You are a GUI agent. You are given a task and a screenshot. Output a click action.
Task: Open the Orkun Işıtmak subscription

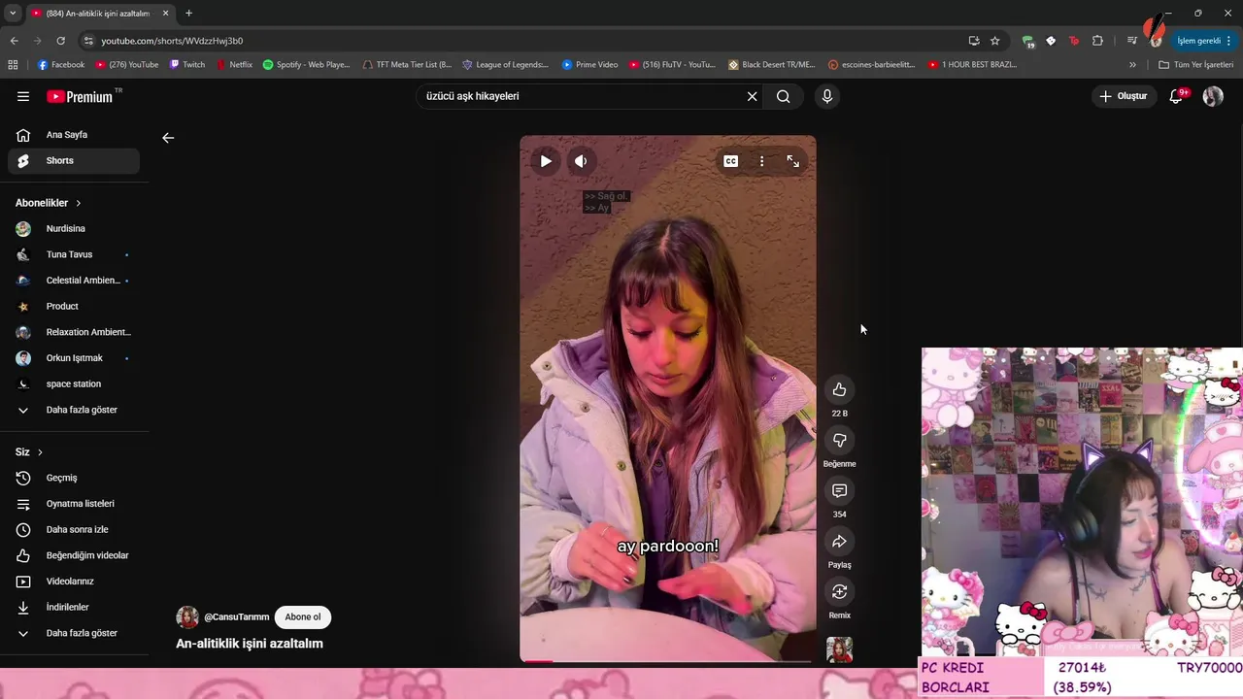[x=74, y=358]
